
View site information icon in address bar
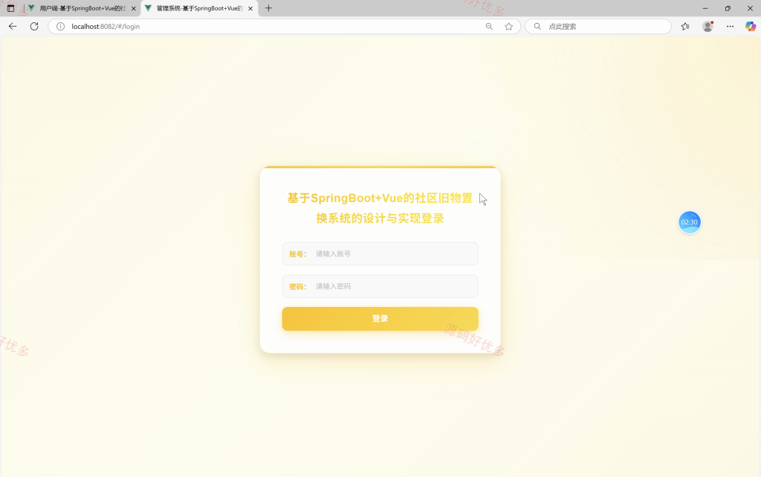pos(60,26)
